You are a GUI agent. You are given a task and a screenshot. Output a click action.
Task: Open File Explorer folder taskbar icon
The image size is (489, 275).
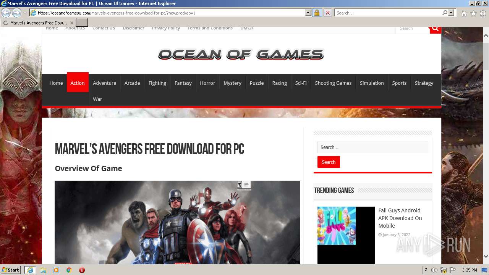coord(43,270)
